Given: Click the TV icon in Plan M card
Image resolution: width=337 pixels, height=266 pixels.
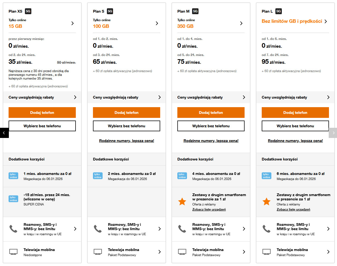Looking at the screenshot, I should pos(182,252).
